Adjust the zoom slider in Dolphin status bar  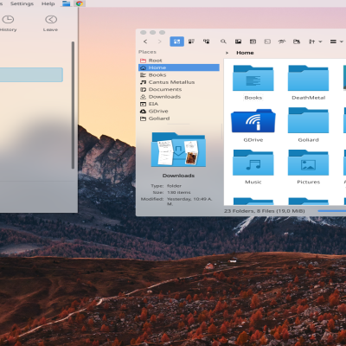click(x=331, y=211)
